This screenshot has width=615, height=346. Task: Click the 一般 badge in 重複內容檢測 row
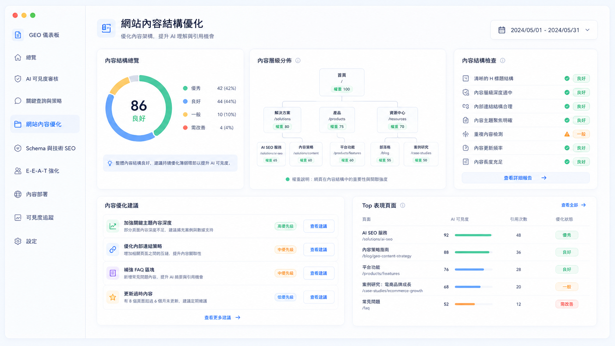(x=581, y=134)
